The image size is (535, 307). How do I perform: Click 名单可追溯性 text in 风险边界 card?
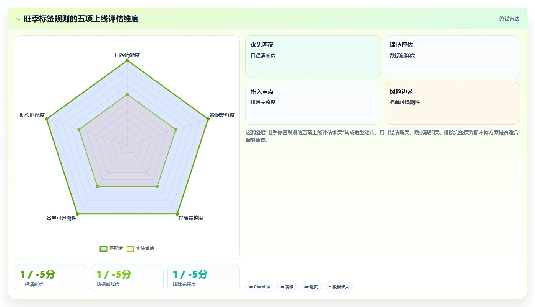pyautogui.click(x=405, y=102)
